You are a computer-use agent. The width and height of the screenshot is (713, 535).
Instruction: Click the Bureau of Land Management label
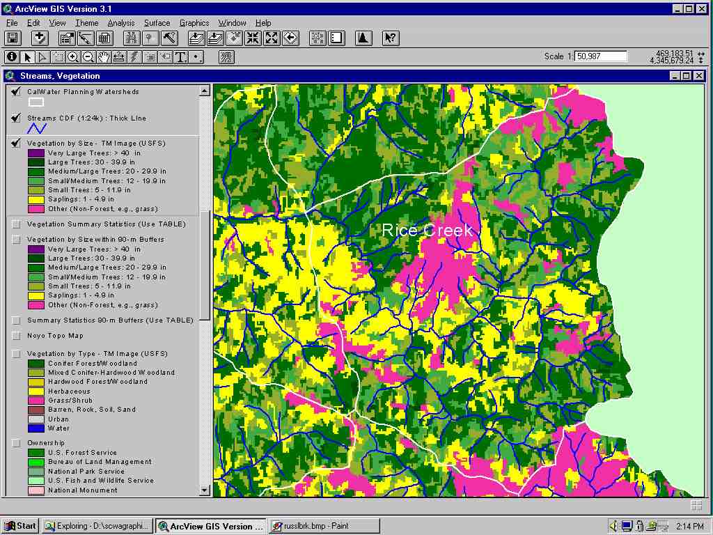click(100, 462)
